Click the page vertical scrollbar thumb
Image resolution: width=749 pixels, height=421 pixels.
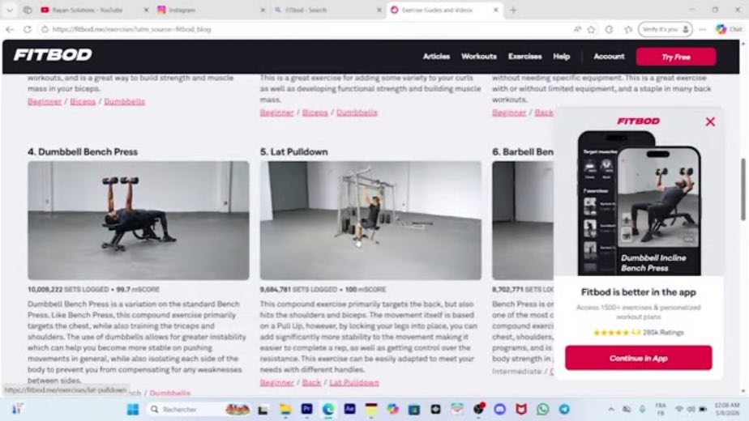pyautogui.click(x=743, y=189)
